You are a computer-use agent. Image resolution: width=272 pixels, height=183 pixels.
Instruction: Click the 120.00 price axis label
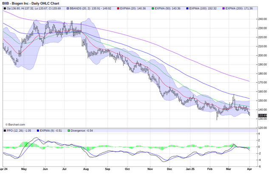[x=263, y=128]
